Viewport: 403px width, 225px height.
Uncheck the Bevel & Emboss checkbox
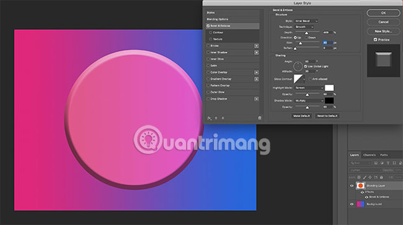208,26
